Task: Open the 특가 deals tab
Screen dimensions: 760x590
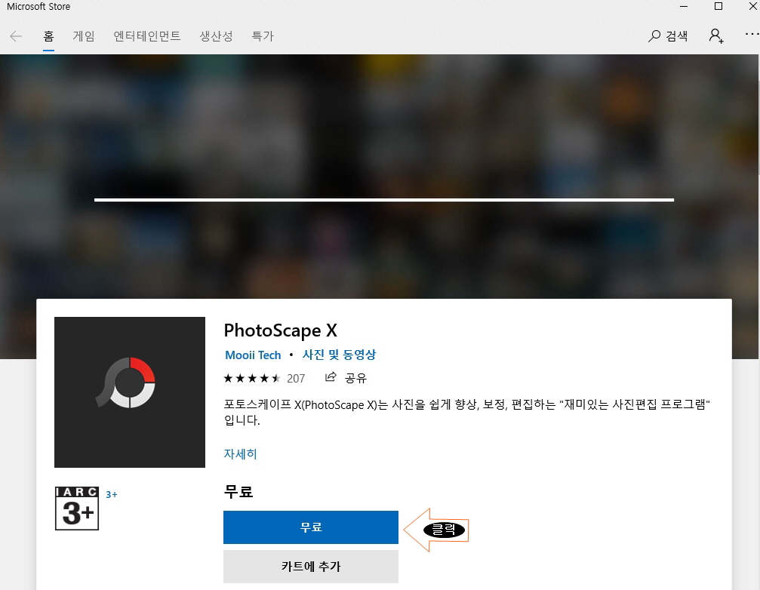Action: pos(263,36)
